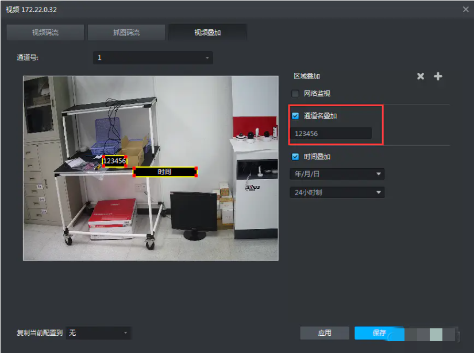474x353 pixels.
Task: Uncheck the 时间叠加 time overlay option
Action: [x=295, y=156]
